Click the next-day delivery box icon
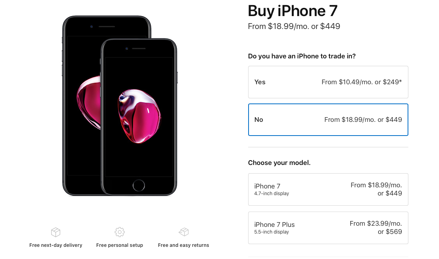 pos(56,232)
